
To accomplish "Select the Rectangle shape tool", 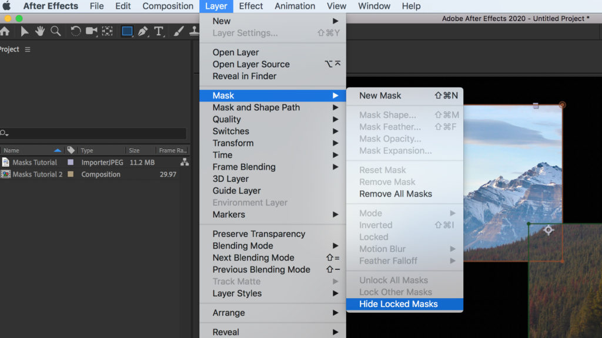I will coord(127,31).
